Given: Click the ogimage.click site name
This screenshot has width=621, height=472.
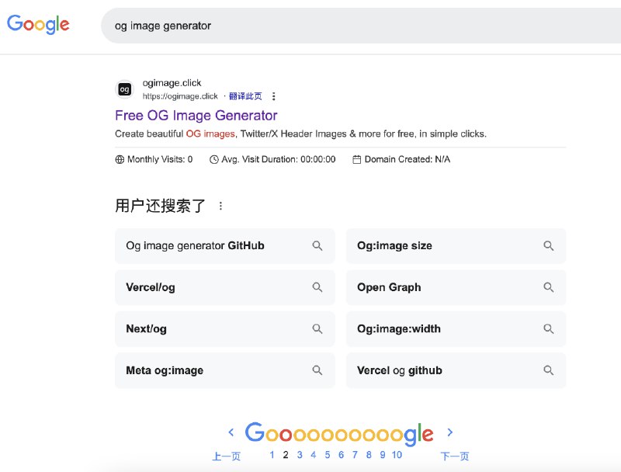Looking at the screenshot, I should tap(172, 83).
